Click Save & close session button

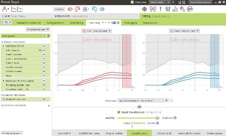pos(200,2)
